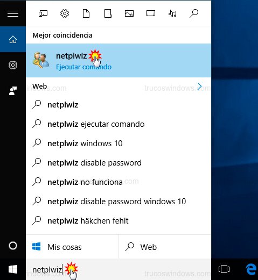Image resolution: width=258 pixels, height=280 pixels.
Task: Switch to the Web tab at bottom
Action: (165, 247)
